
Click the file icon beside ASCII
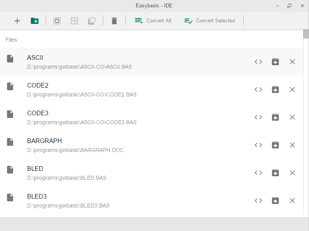(10, 59)
